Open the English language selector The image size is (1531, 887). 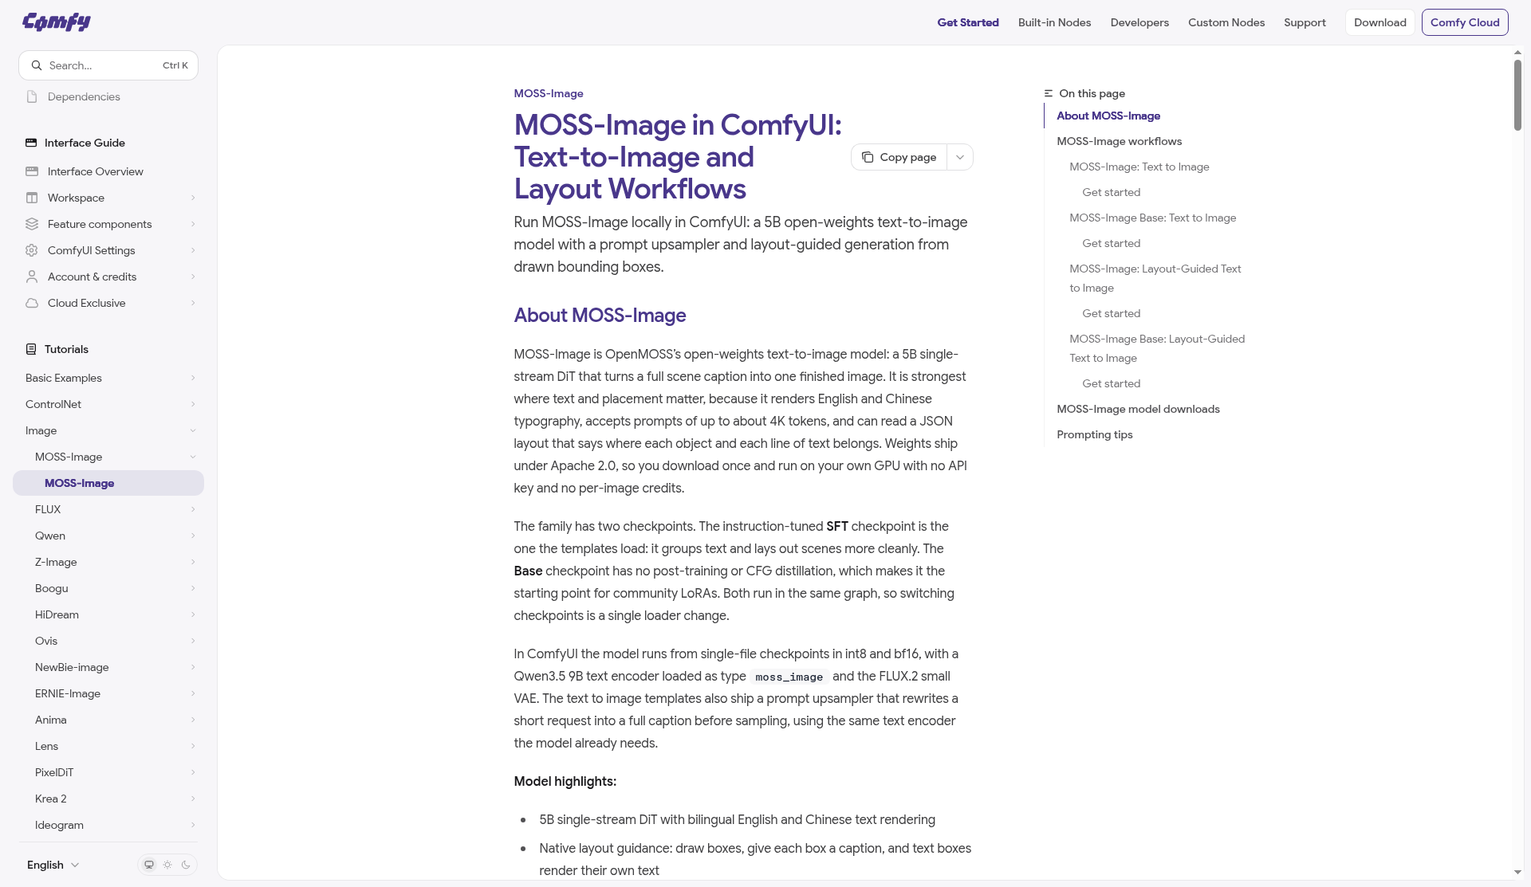click(x=53, y=865)
